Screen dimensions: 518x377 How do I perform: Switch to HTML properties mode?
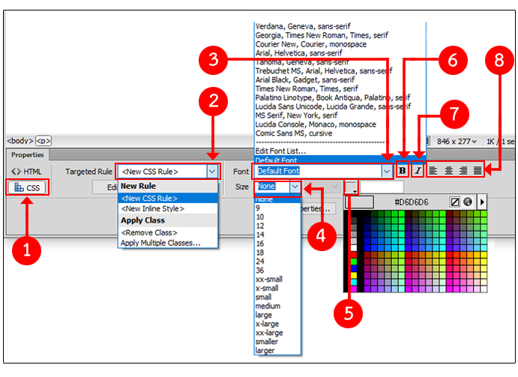[x=27, y=172]
